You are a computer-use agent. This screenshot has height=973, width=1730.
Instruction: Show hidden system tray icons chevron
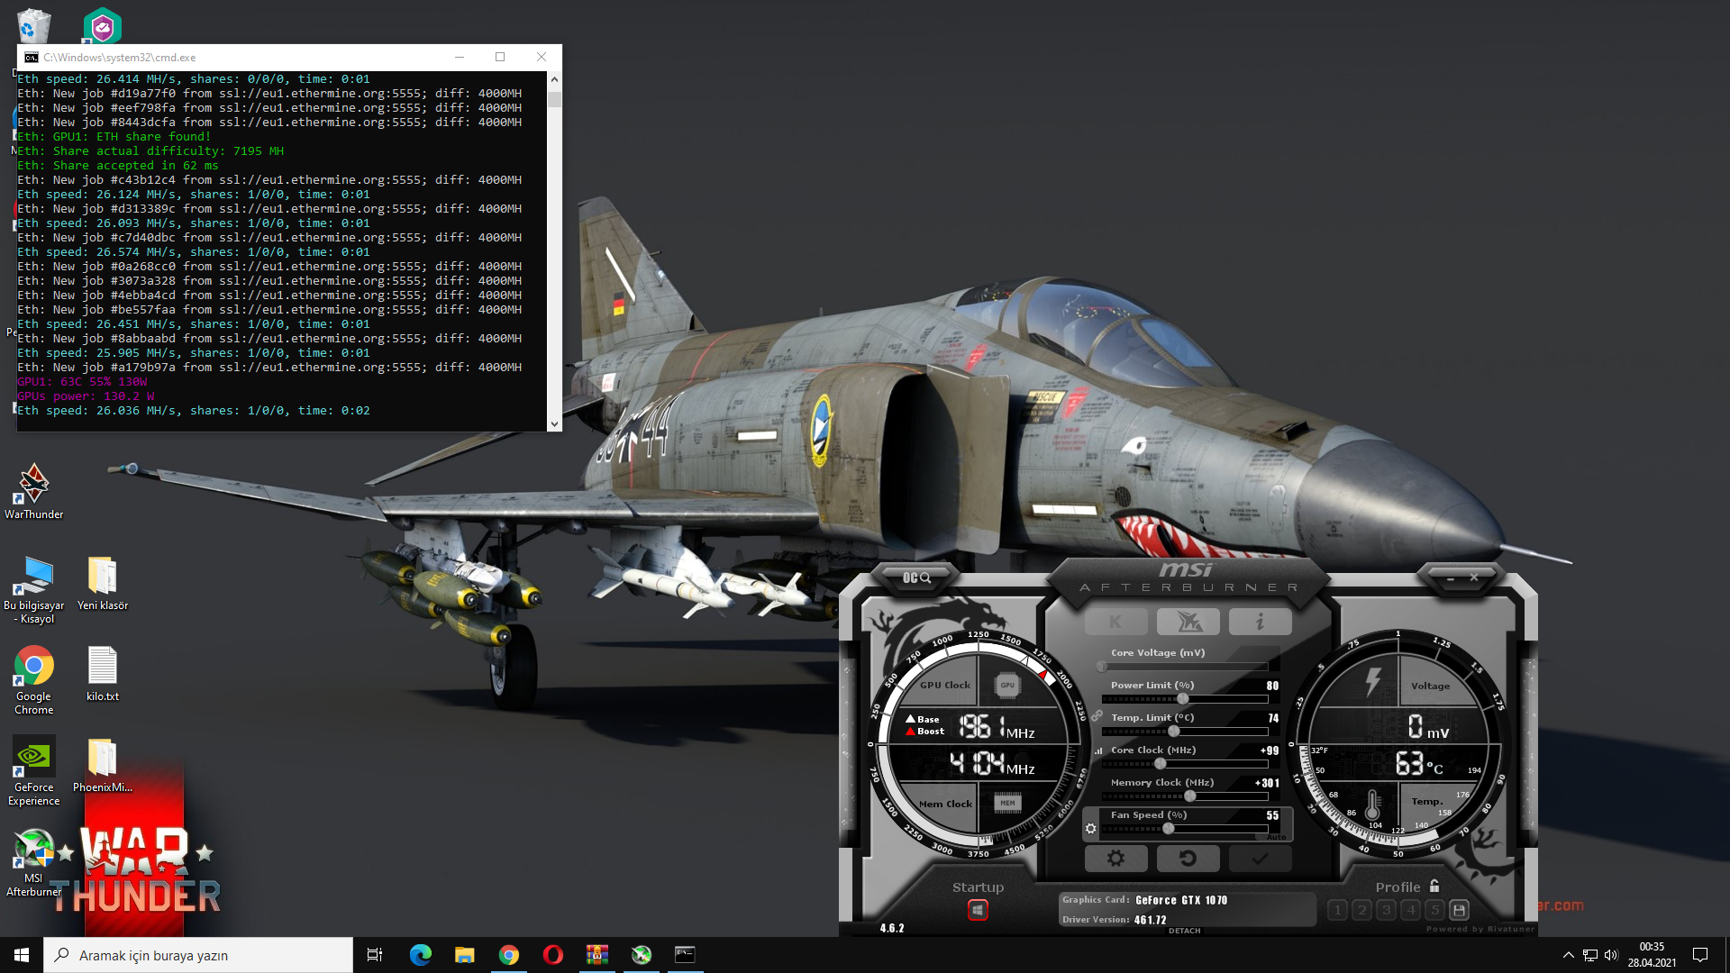pyautogui.click(x=1568, y=955)
